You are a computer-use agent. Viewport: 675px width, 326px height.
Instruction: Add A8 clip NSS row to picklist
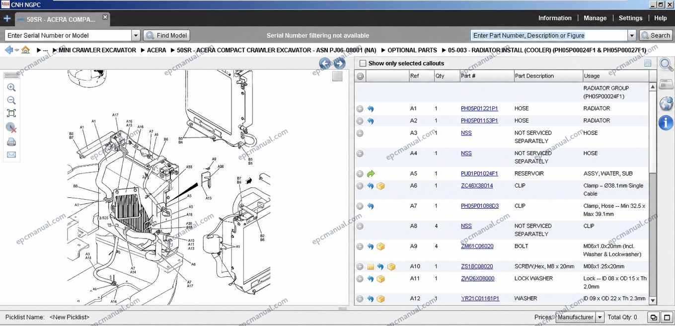pos(360,226)
